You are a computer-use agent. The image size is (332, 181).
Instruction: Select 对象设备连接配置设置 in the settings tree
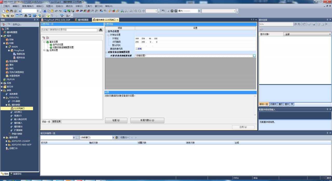point(63,47)
